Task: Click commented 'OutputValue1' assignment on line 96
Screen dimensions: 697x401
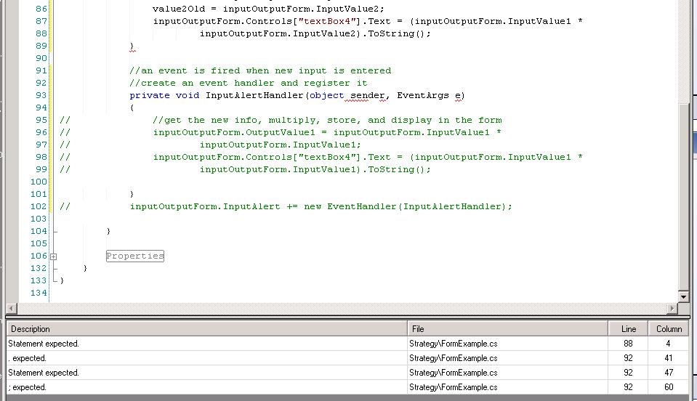Action: 327,132
